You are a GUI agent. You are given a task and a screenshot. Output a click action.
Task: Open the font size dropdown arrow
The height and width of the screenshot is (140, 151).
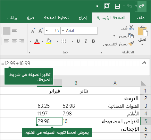click(47, 31)
